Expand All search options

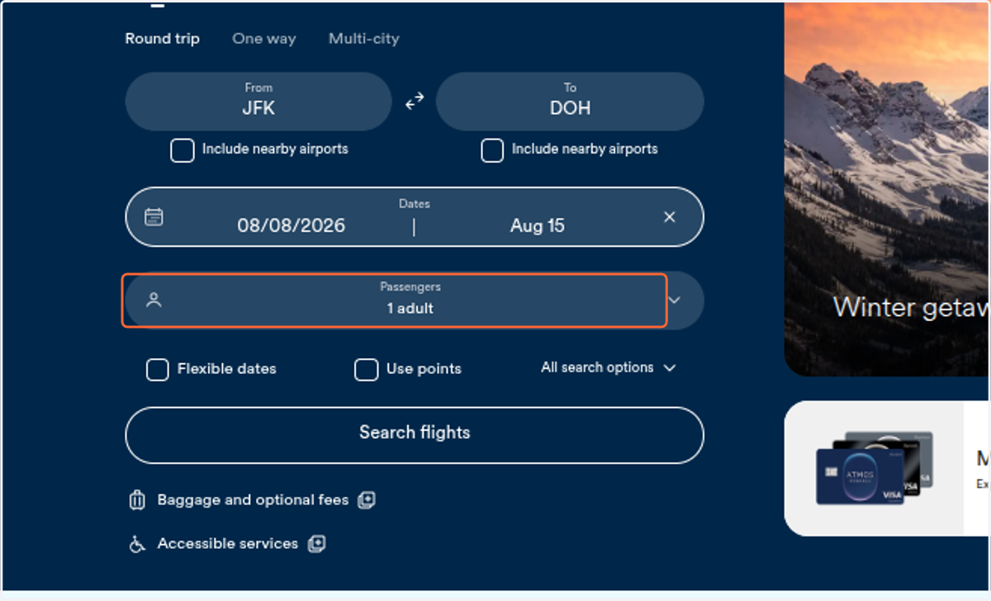pyautogui.click(x=609, y=367)
